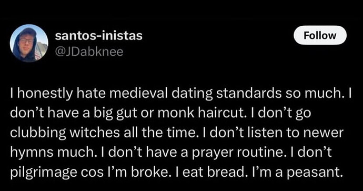Screen dimensions: 363x191
Task: Open the santos-inistas display name link
Action: [x=98, y=36]
